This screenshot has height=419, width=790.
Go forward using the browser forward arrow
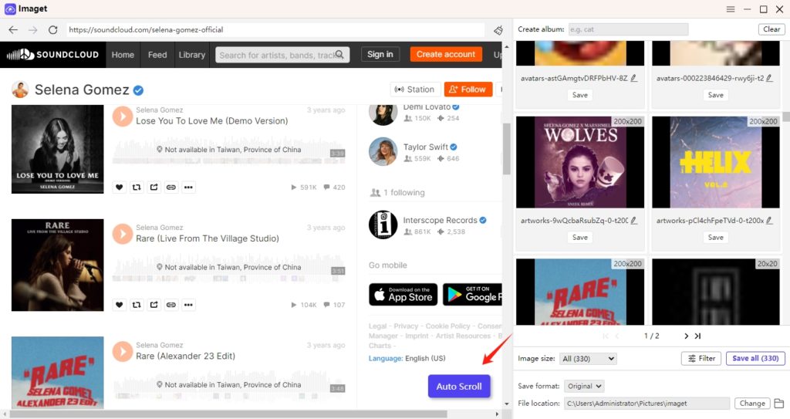pyautogui.click(x=32, y=30)
